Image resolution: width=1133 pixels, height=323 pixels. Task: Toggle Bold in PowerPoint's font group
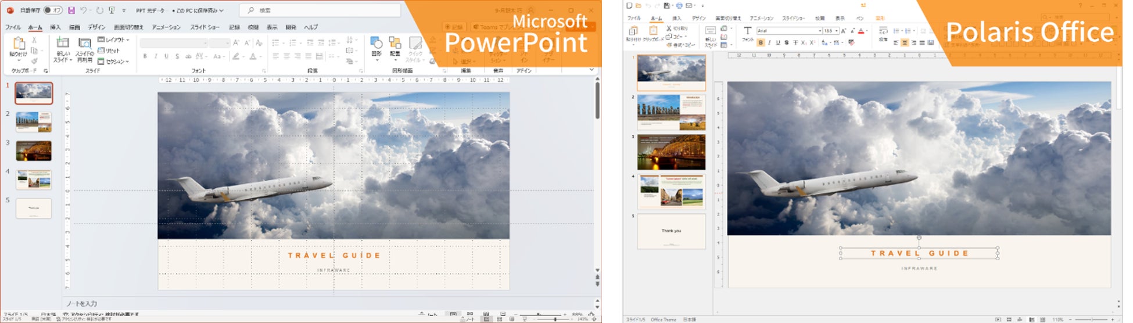coord(145,56)
